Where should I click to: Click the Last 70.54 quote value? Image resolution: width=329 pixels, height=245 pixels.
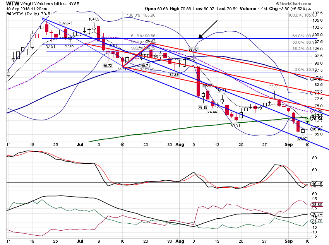click(227, 9)
